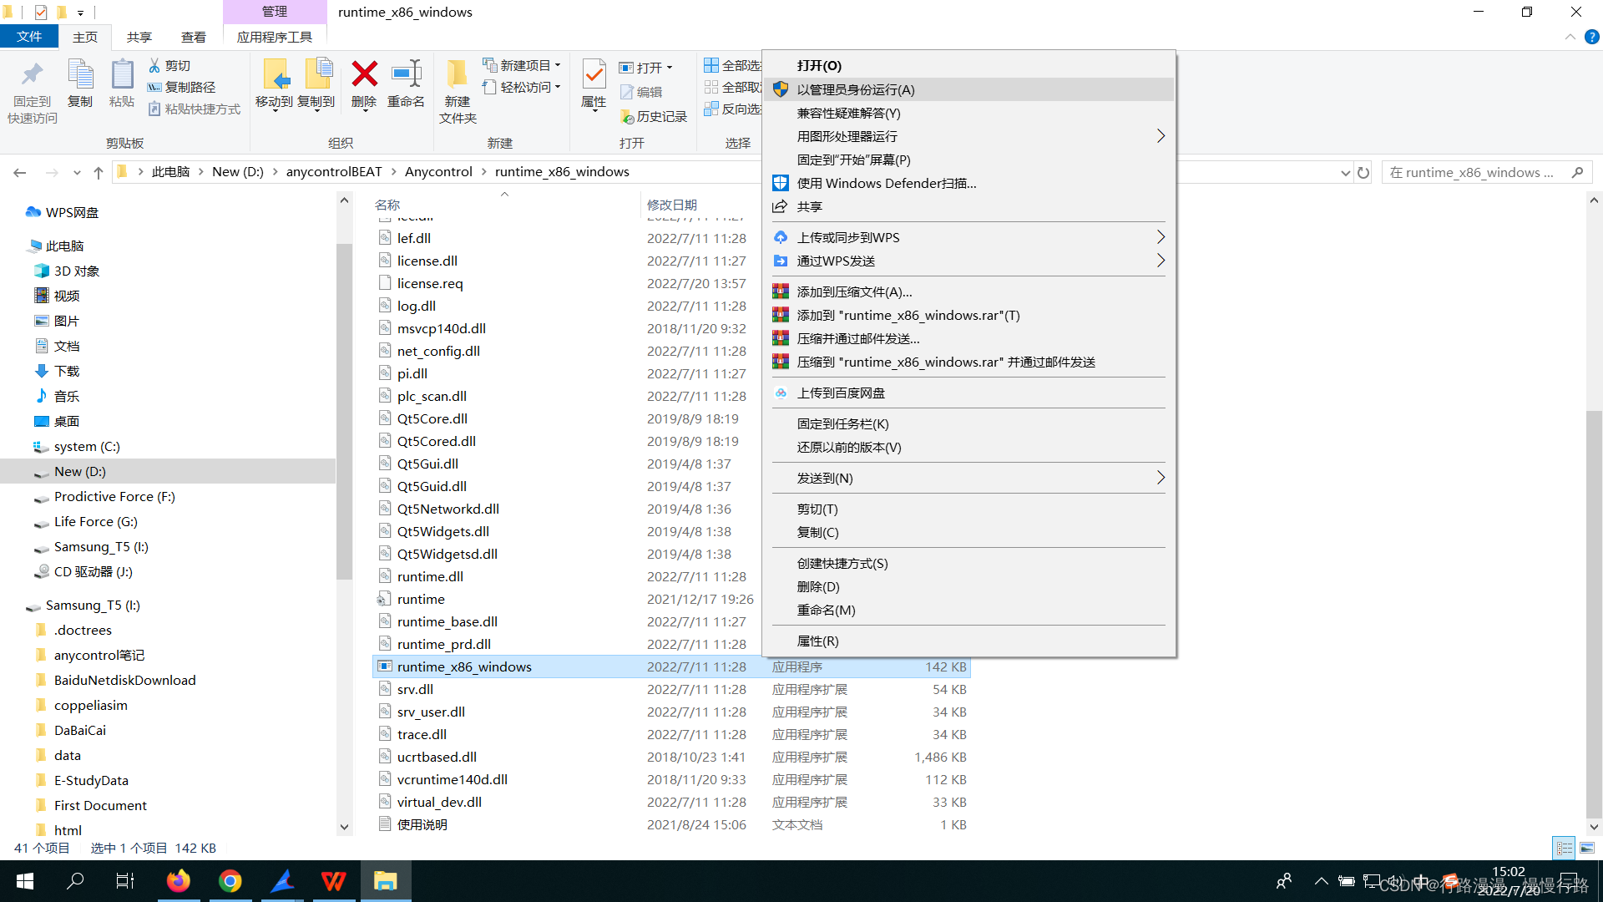
Task: Select the Rename (重命名) icon
Action: click(x=407, y=84)
